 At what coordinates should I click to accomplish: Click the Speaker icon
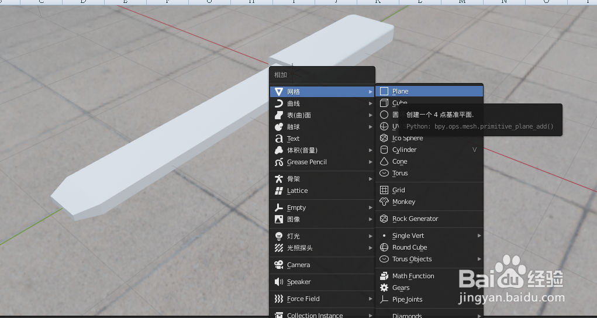[x=279, y=282]
